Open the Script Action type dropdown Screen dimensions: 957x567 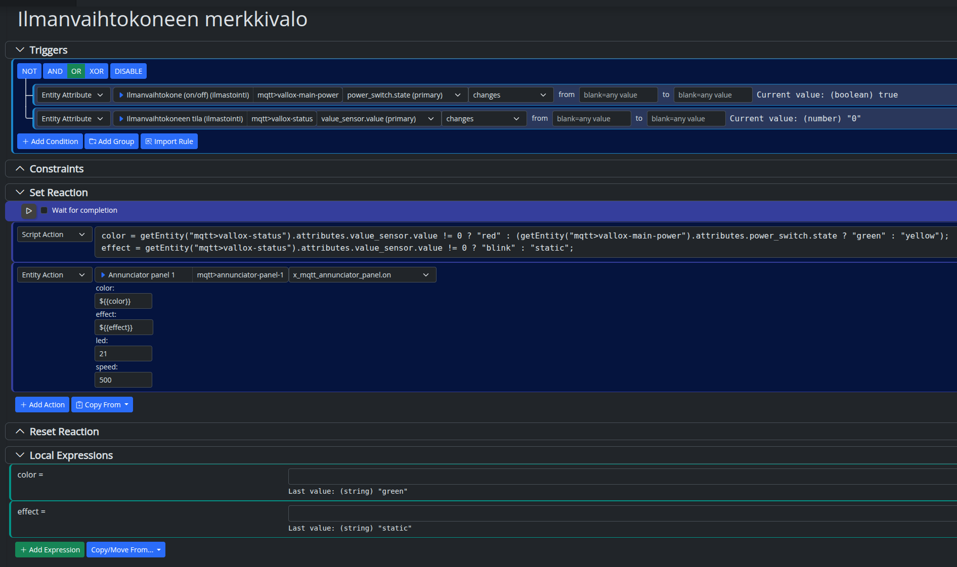click(x=54, y=234)
